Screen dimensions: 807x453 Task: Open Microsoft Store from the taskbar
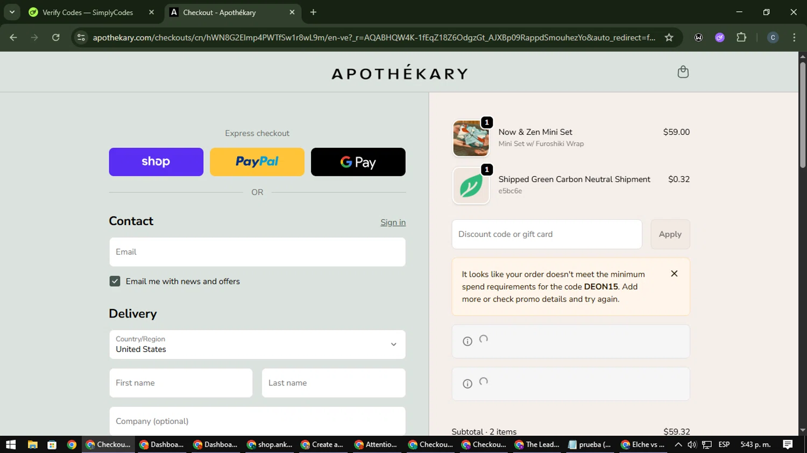coord(52,444)
